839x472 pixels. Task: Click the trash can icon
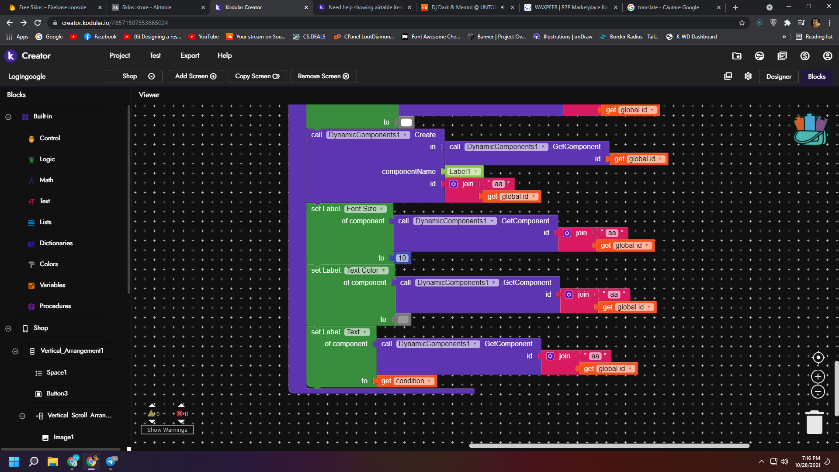[x=814, y=422]
